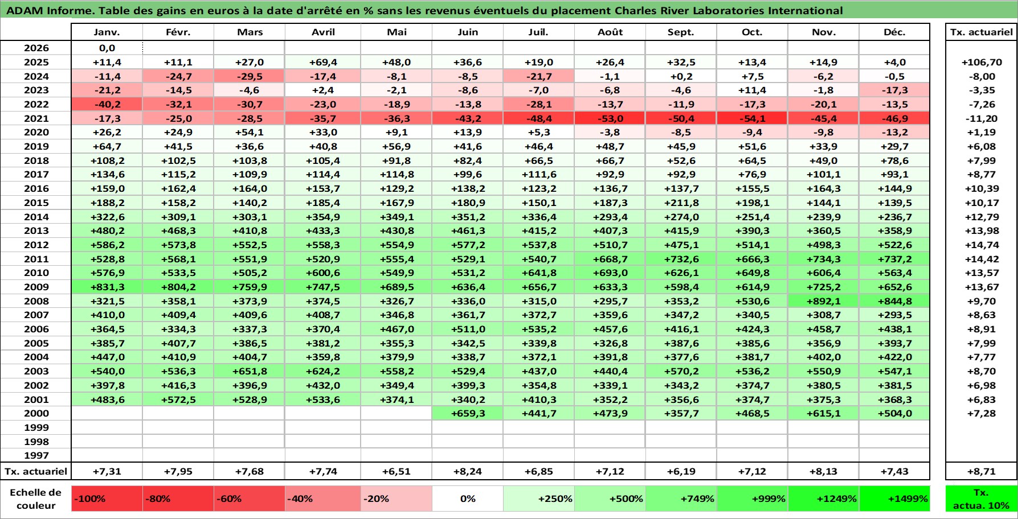
Task: Select the 'Nov.' column header
Action: (824, 32)
